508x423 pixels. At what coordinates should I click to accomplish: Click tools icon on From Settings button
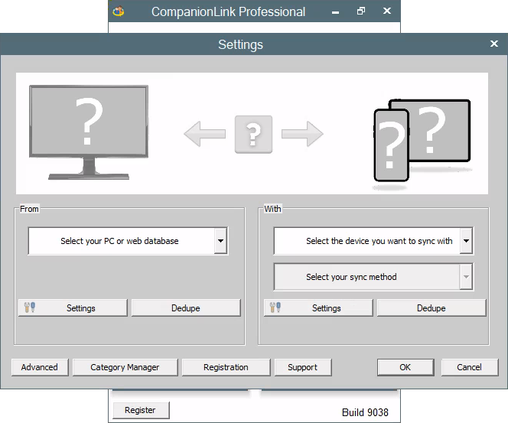click(x=30, y=307)
